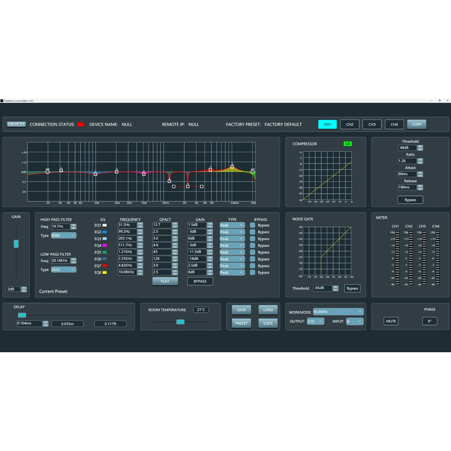Switch to channel CH2 tab
This screenshot has height=451, width=451.
[350, 124]
